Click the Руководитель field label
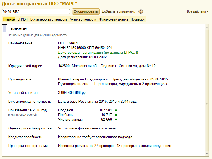The height and width of the screenshot is (159, 212). 19,79
